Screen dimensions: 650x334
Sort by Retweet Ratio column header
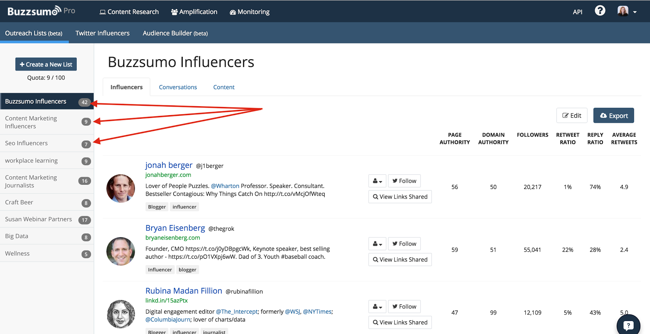pyautogui.click(x=568, y=138)
